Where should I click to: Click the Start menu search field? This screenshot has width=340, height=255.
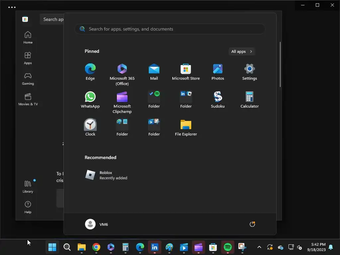pos(170,29)
